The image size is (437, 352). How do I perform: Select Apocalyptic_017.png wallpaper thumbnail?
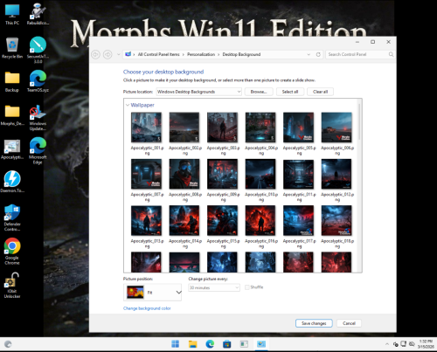click(x=298, y=220)
